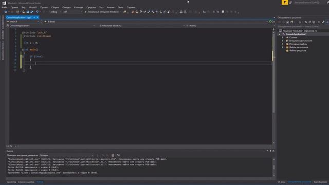Viewport: 329px width, 185px height.
Task: Close the ConsoleApplication1.cpp tab
Action: pyautogui.click(x=38, y=17)
